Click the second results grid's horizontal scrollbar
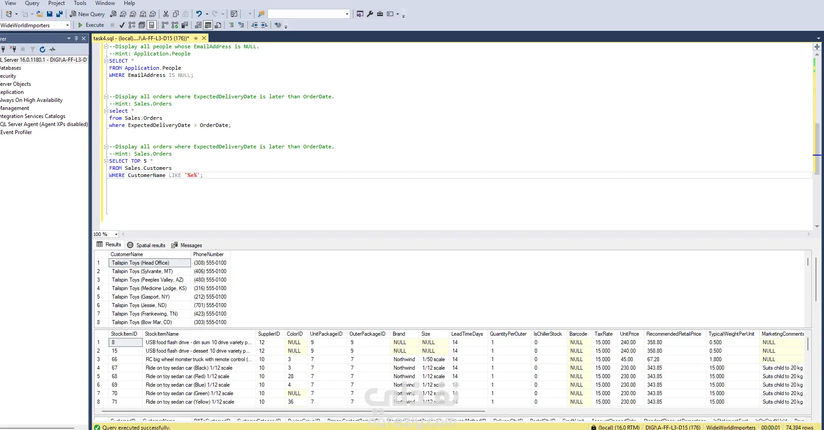The image size is (824, 430). (293, 411)
